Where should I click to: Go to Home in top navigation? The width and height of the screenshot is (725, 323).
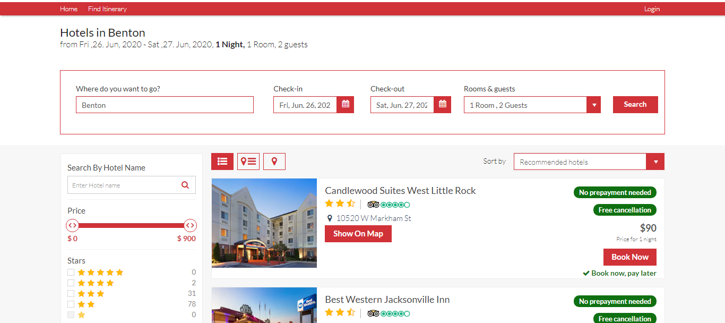68,9
